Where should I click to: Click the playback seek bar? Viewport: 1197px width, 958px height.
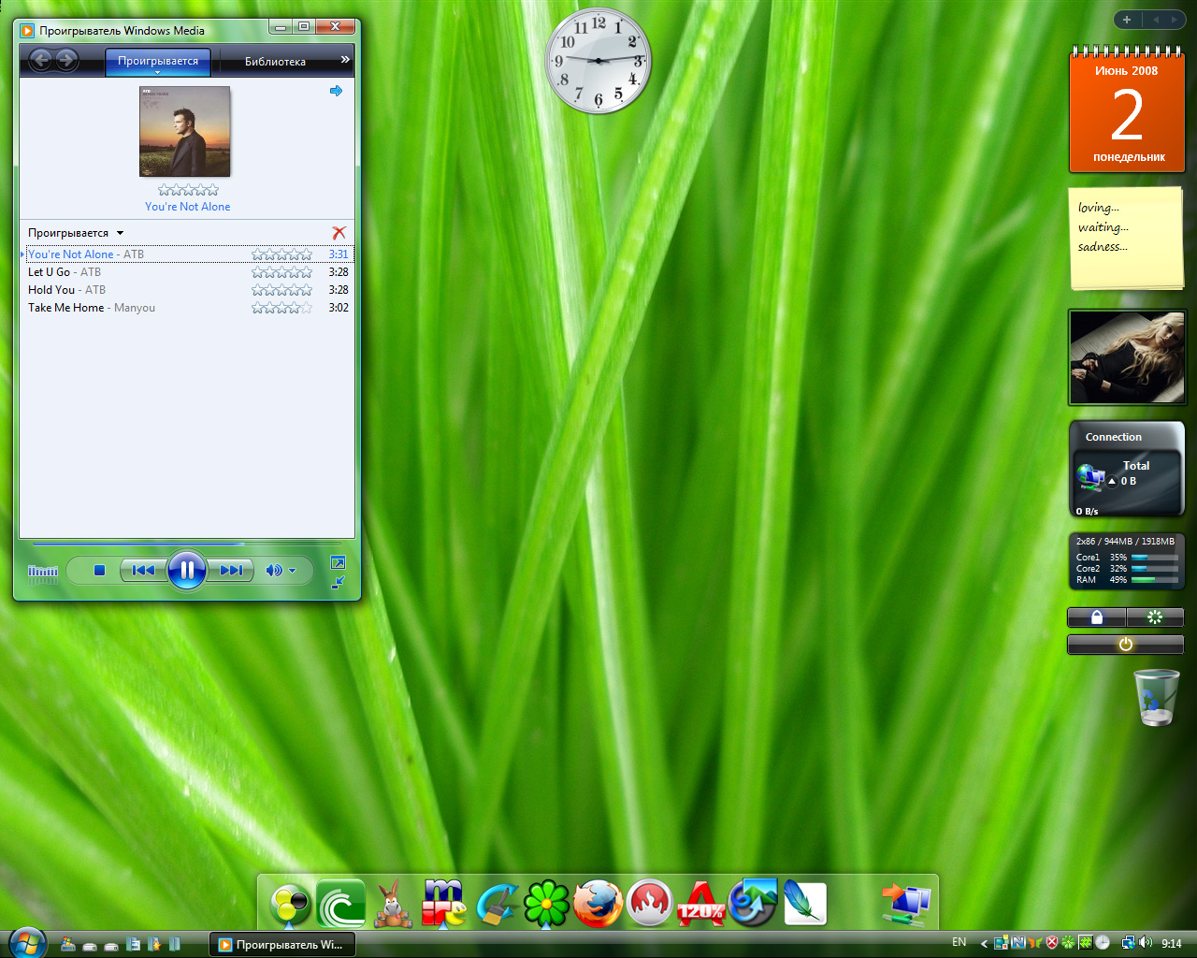pos(187,544)
